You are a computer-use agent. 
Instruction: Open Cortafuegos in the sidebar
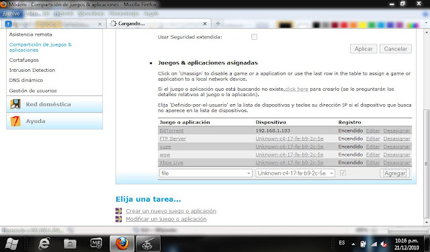24,60
